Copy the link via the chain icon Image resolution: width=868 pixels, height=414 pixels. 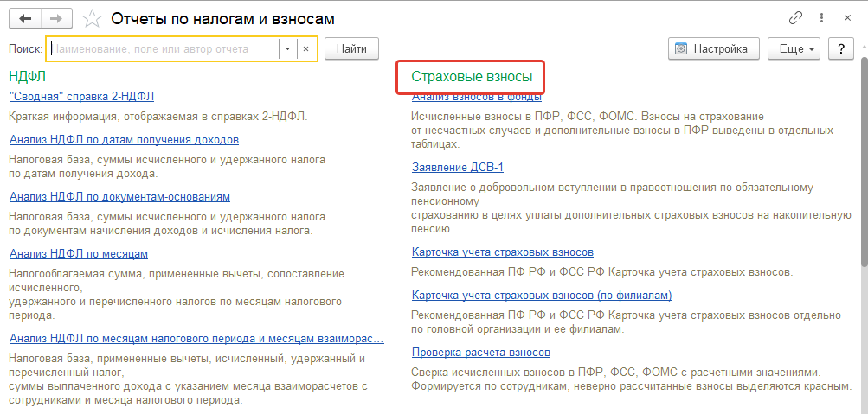(x=795, y=18)
